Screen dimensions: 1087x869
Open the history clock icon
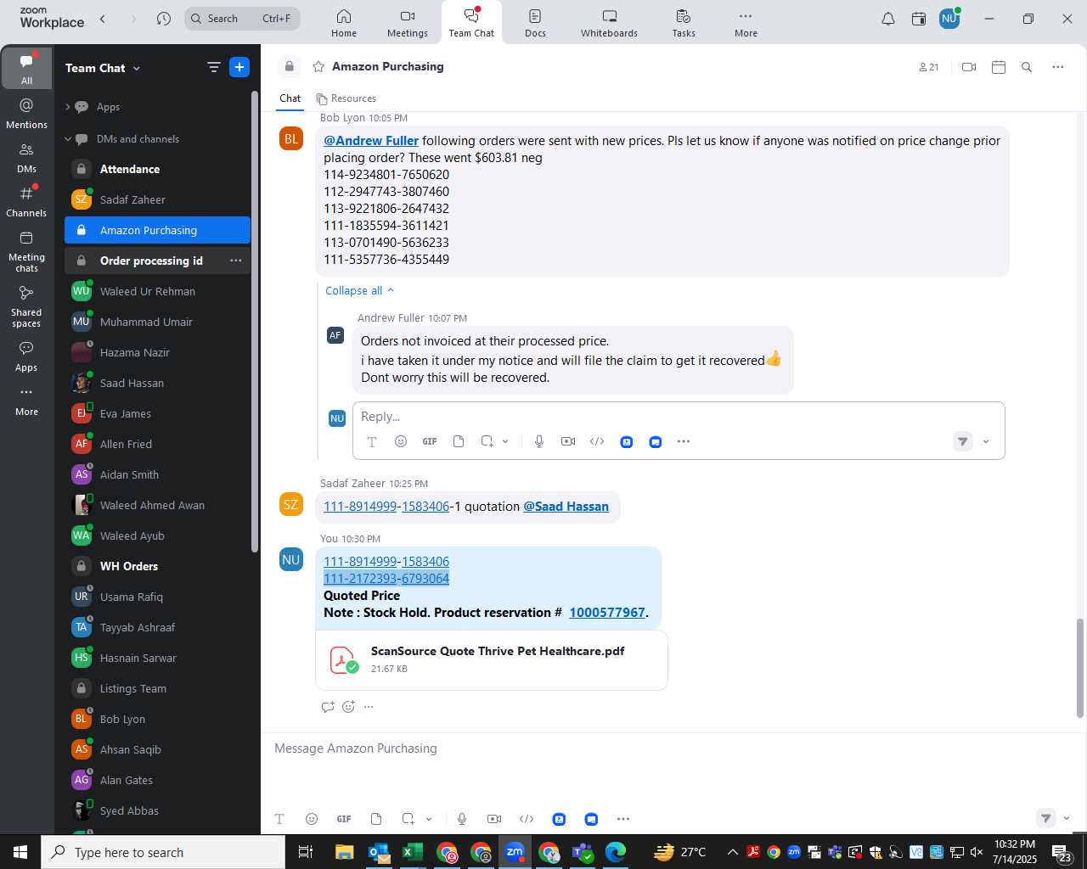coord(164,19)
